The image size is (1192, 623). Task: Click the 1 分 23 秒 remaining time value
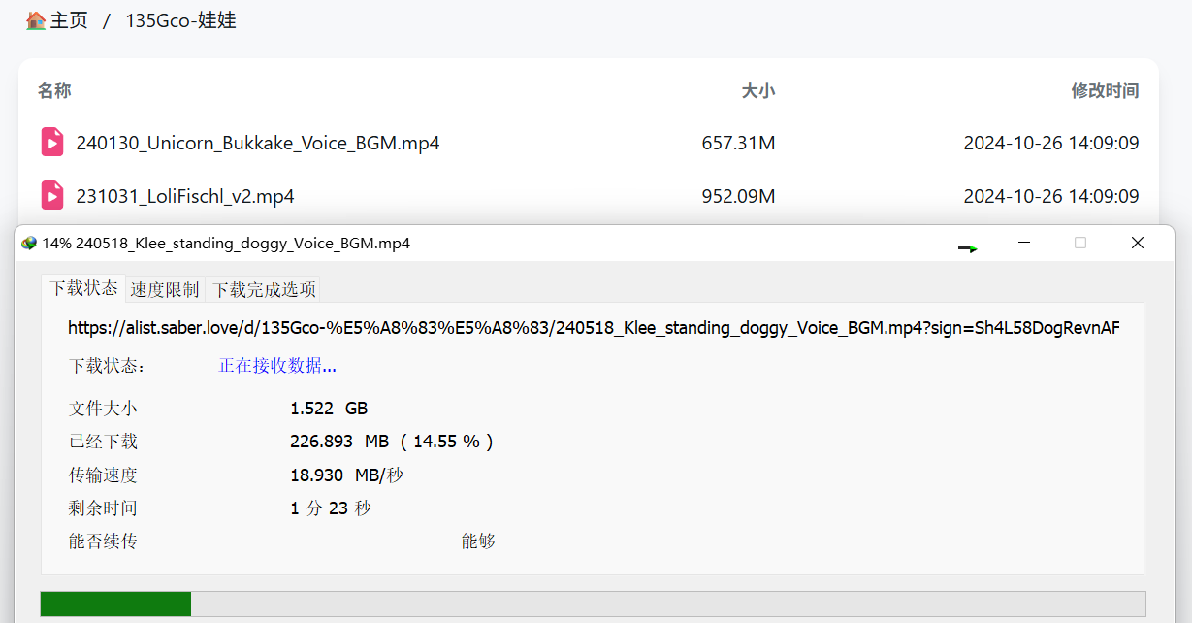[x=330, y=508]
